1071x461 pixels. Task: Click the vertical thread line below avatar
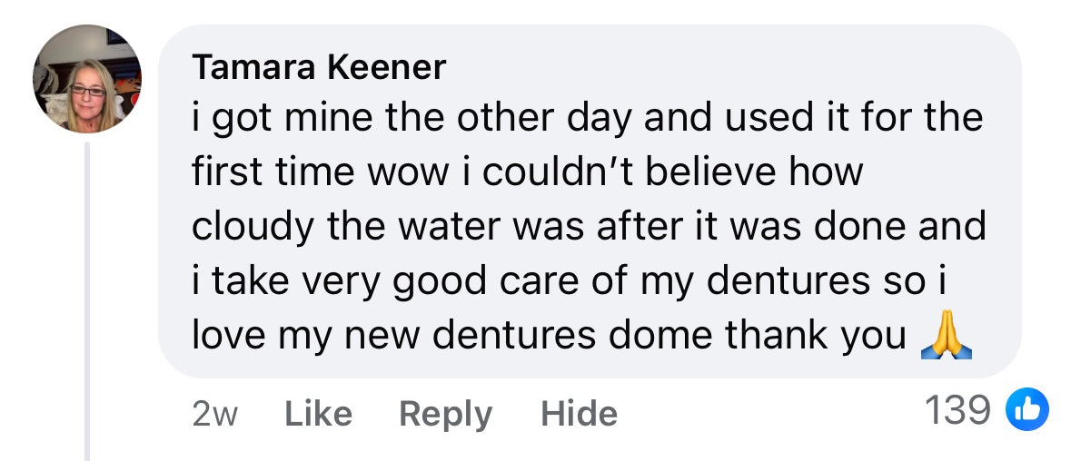87,299
